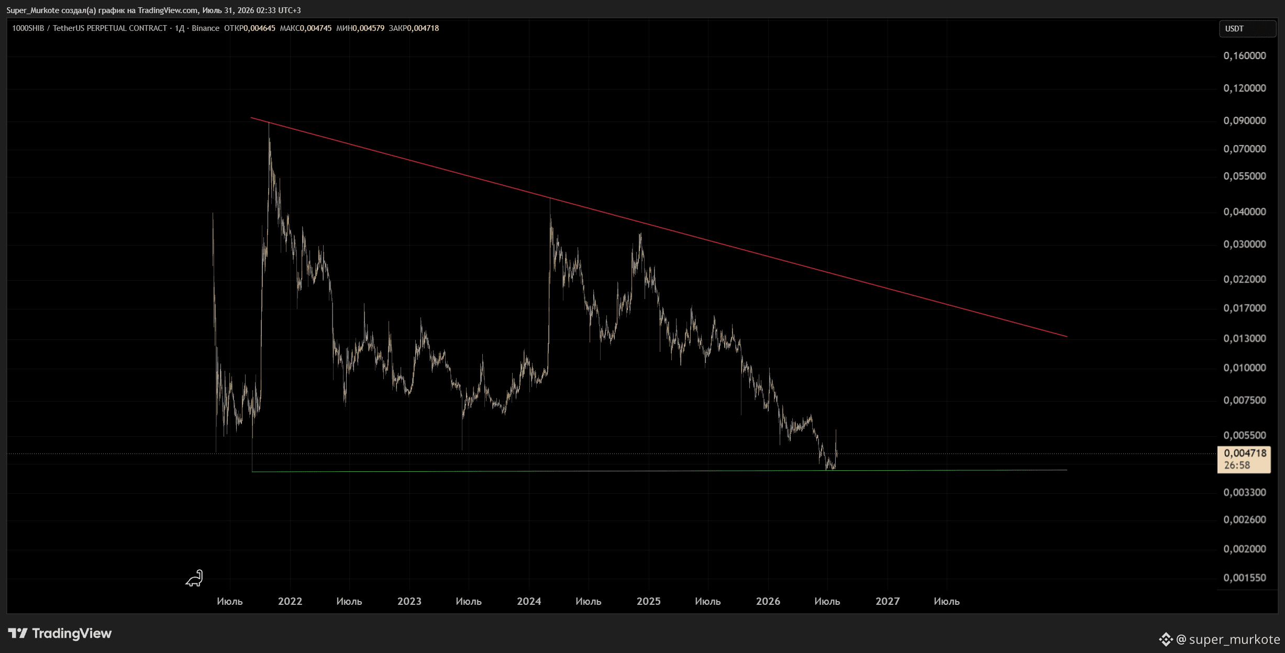1285x653 pixels.
Task: Click the 0,007500 price axis label
Action: pyautogui.click(x=1245, y=401)
